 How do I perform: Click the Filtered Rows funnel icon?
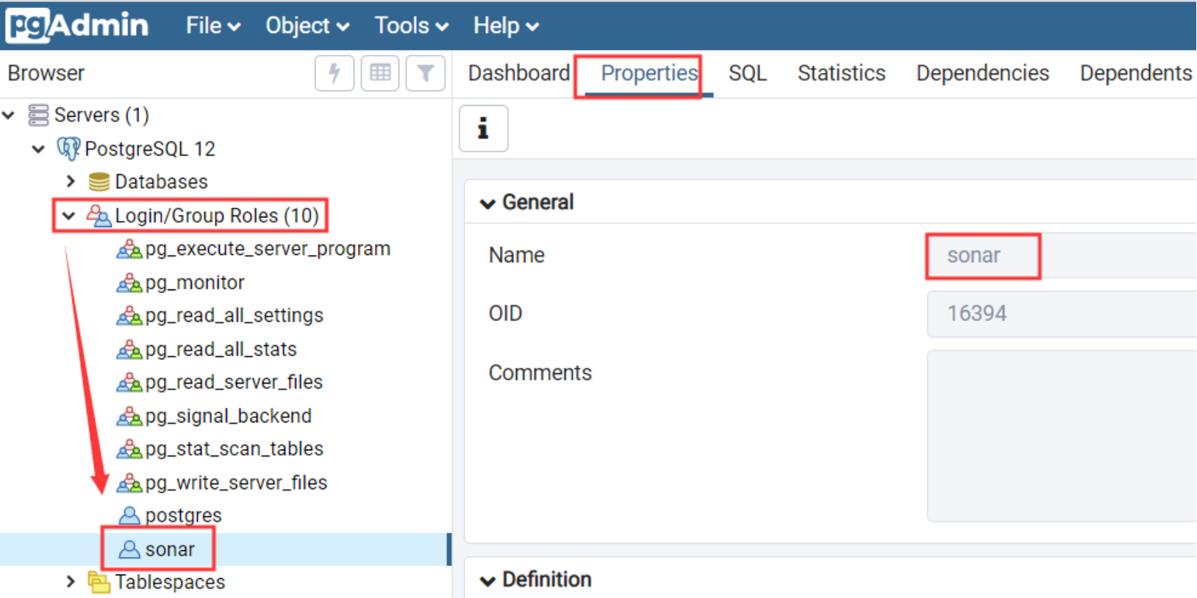[425, 73]
